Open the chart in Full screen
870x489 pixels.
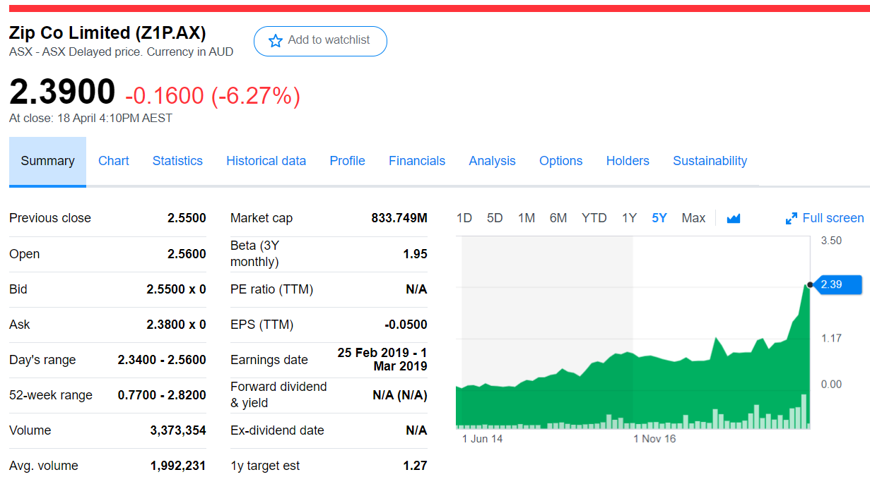coord(825,218)
